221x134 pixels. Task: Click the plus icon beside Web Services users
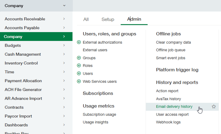pyautogui.click(x=79, y=81)
